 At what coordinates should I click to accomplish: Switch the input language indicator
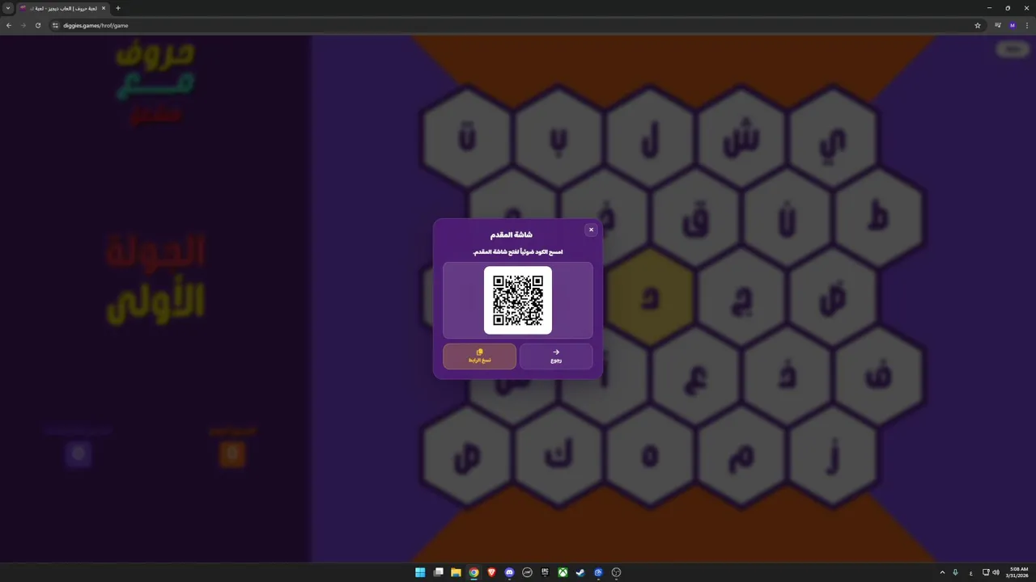coord(970,572)
